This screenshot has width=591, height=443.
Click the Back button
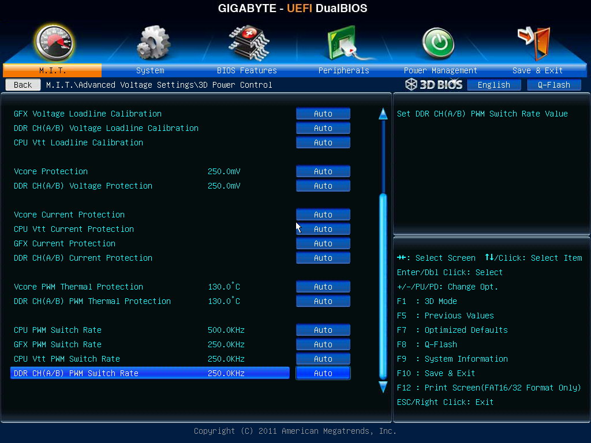23,85
